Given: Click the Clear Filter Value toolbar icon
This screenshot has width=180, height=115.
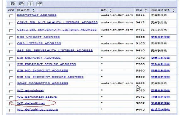Looking at the screenshot, I should point(39,4).
